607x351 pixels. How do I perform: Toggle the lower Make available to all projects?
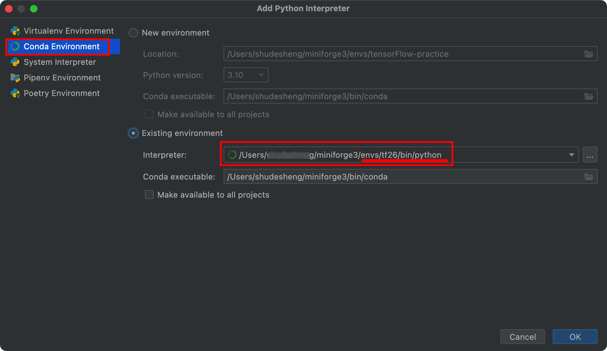coord(149,195)
